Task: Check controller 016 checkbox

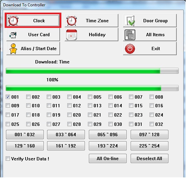Action: click(x=152, y=106)
